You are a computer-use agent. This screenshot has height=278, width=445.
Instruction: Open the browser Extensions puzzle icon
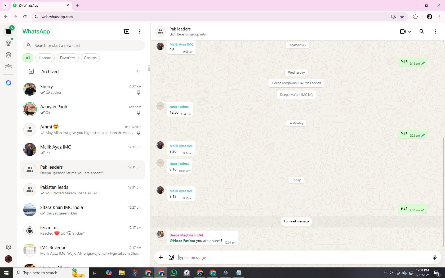tap(415, 17)
